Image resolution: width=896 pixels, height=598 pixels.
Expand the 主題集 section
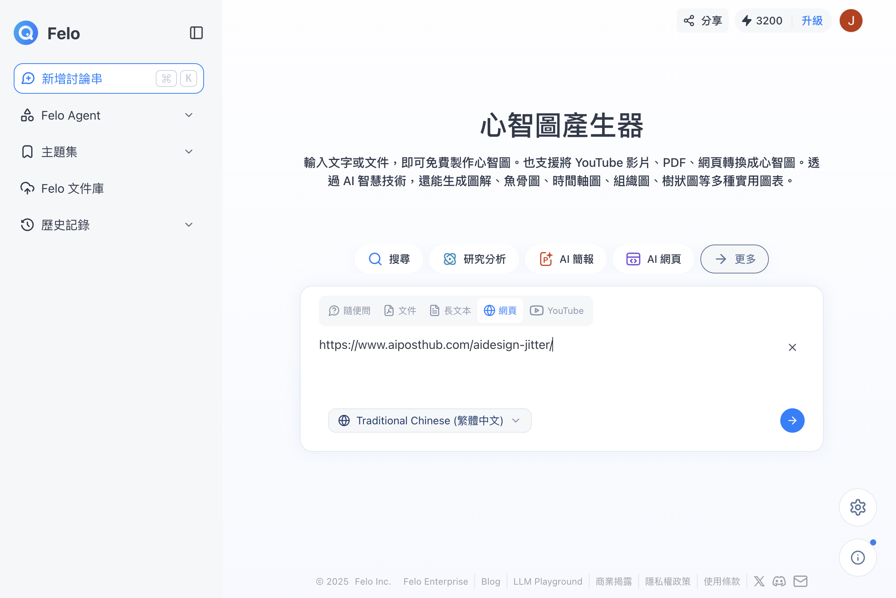click(188, 152)
